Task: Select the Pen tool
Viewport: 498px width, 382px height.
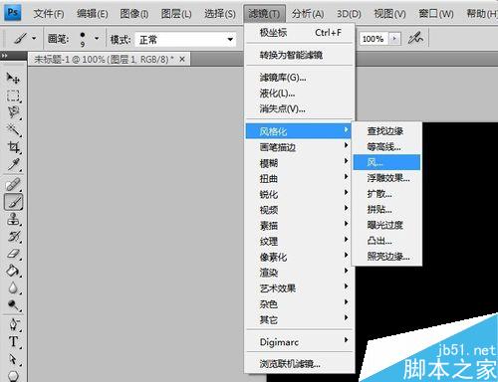Action: [13, 324]
